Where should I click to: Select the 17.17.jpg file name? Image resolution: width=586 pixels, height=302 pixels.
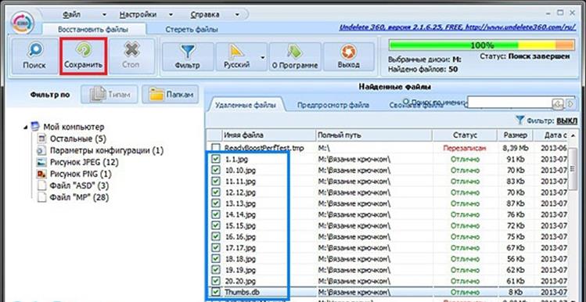pyautogui.click(x=241, y=247)
